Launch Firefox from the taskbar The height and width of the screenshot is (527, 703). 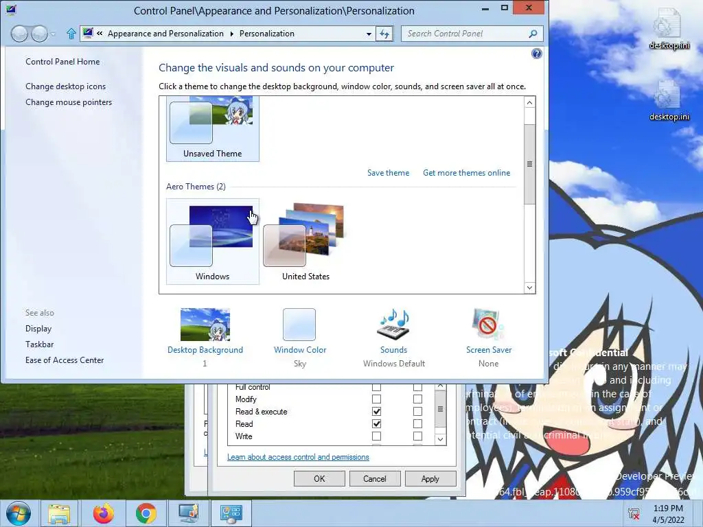(x=103, y=513)
